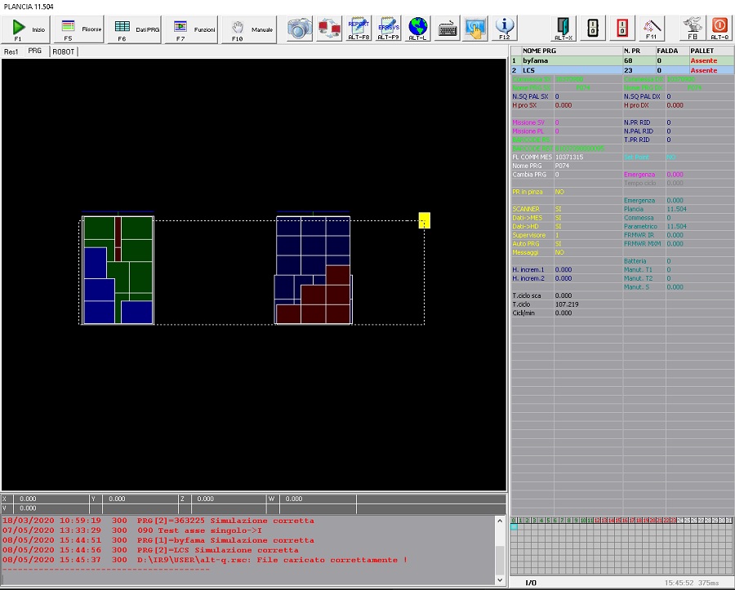Toggle the red switch icon

point(621,29)
